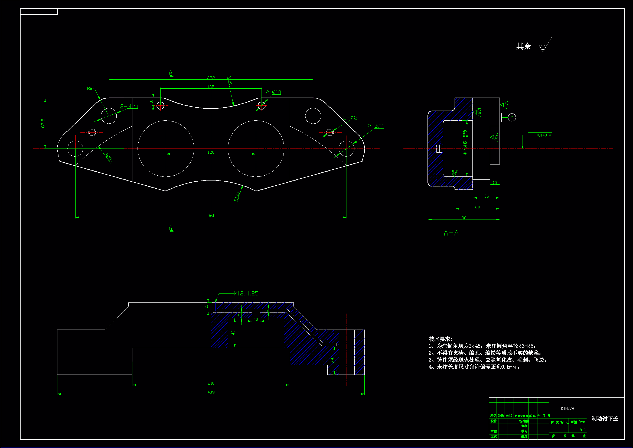Select the 409 length dimension in bottom view

[x=211, y=392]
